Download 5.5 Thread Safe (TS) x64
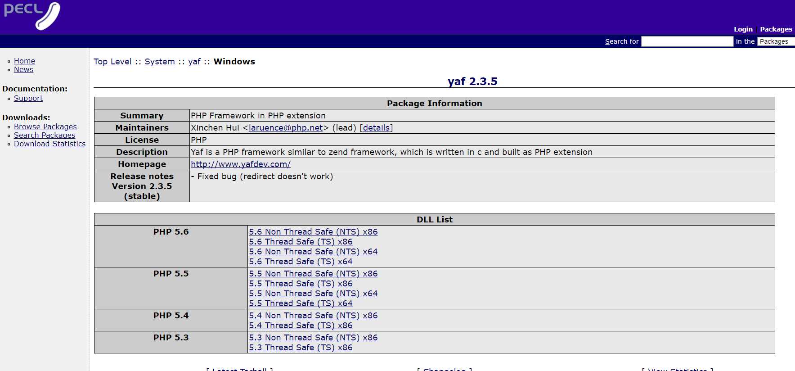Screen dimensions: 795x371 point(301,303)
